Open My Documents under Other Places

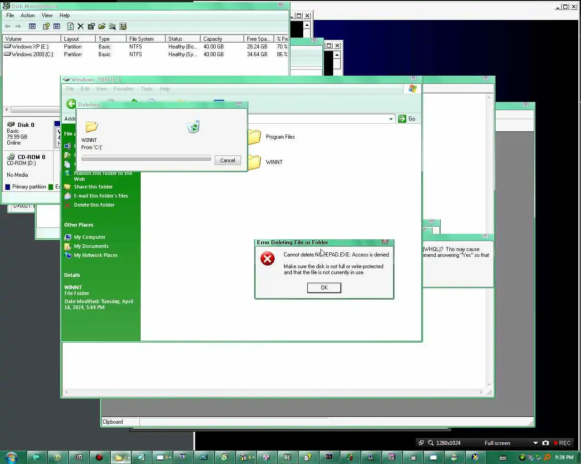(x=91, y=246)
